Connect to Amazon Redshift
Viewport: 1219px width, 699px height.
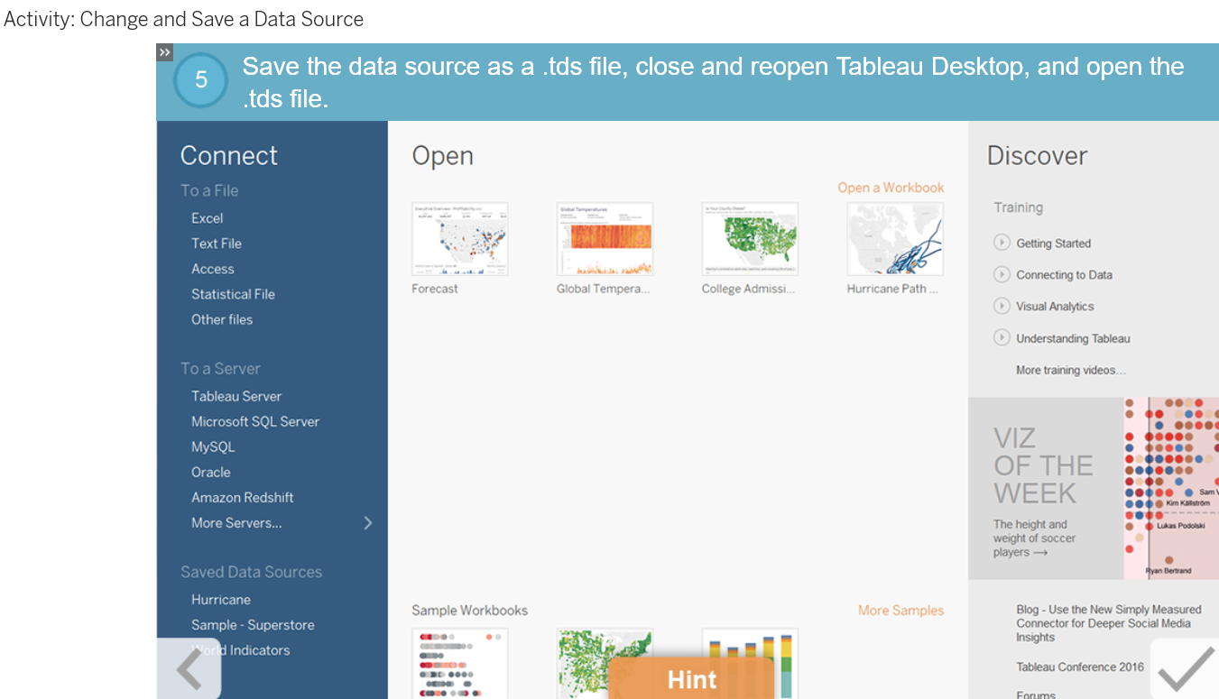click(243, 497)
